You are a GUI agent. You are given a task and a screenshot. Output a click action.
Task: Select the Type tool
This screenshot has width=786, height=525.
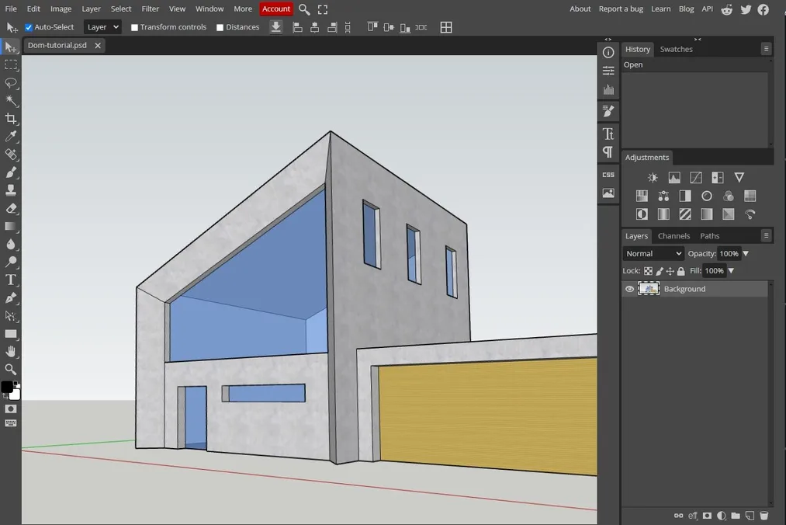[11, 280]
